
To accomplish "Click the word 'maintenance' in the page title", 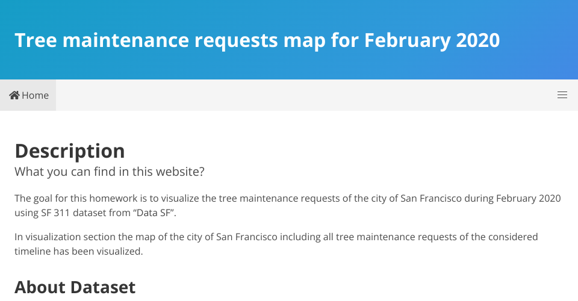I will click(126, 40).
